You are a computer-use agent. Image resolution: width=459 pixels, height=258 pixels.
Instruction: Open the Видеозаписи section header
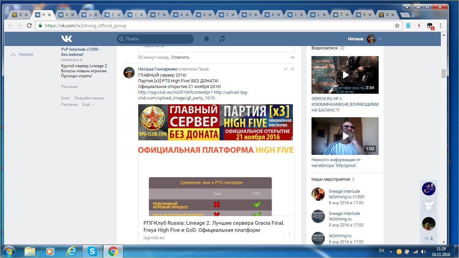tap(328, 48)
